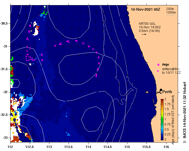Click the Argo legend label
This screenshot has height=151, width=189.
165,65
